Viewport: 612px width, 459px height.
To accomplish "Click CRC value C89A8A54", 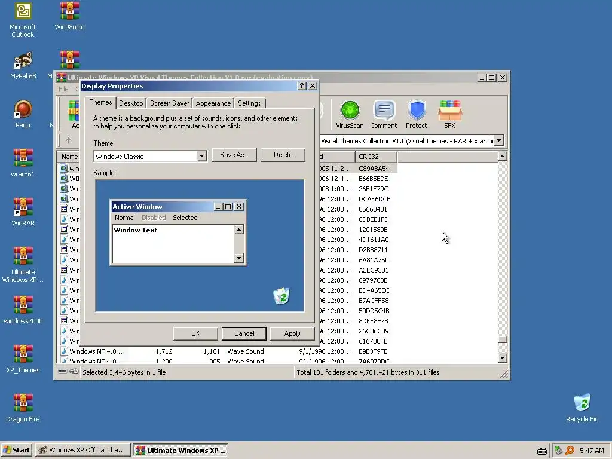I will coord(374,169).
